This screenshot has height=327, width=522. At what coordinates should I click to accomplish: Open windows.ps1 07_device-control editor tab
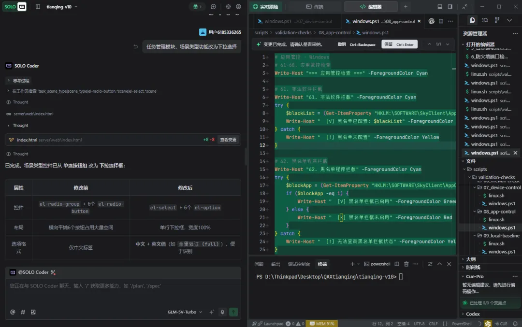tap(295, 21)
